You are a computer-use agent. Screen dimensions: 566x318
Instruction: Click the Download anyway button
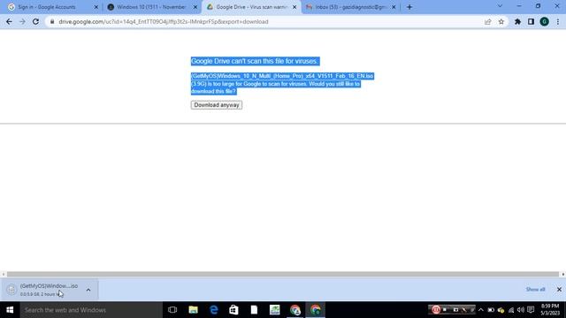[x=217, y=105]
